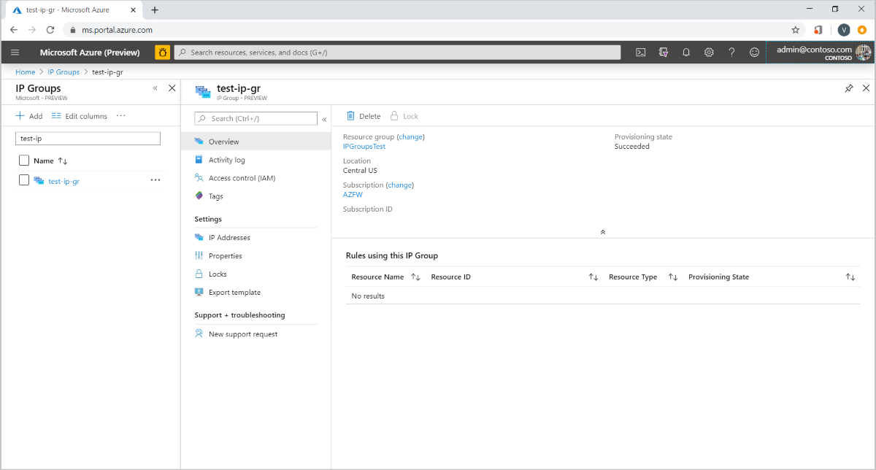Collapse the IP Groups list blade
The image size is (876, 470).
(155, 88)
